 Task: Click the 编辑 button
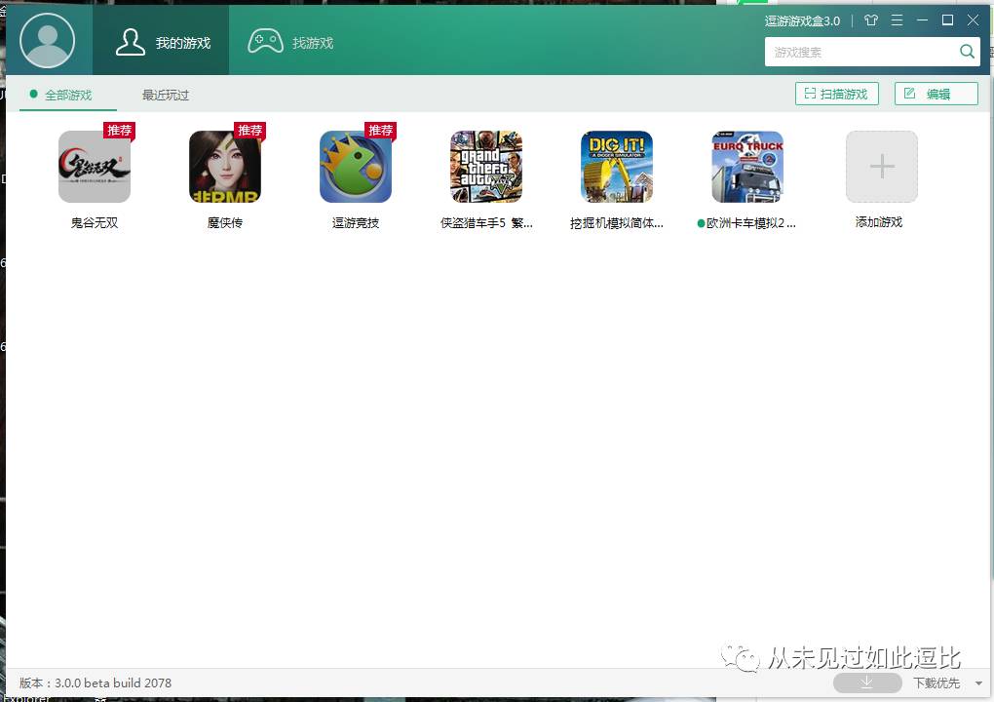(x=937, y=94)
